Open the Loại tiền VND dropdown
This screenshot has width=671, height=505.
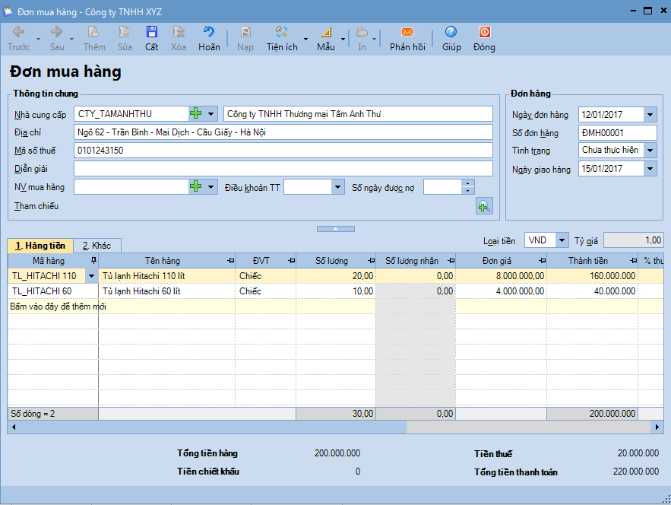[562, 240]
